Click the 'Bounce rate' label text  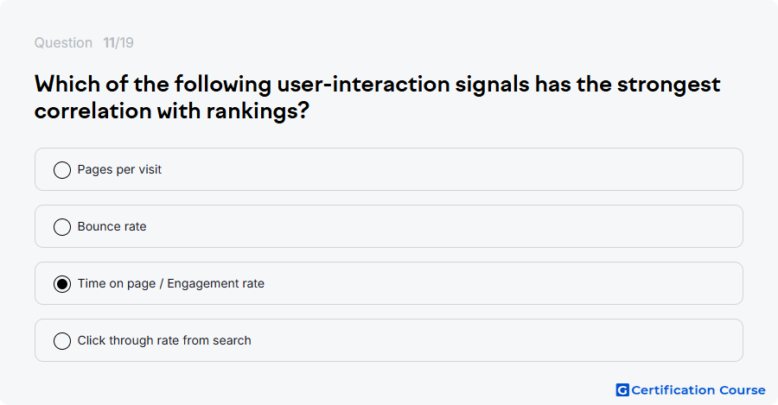click(112, 226)
